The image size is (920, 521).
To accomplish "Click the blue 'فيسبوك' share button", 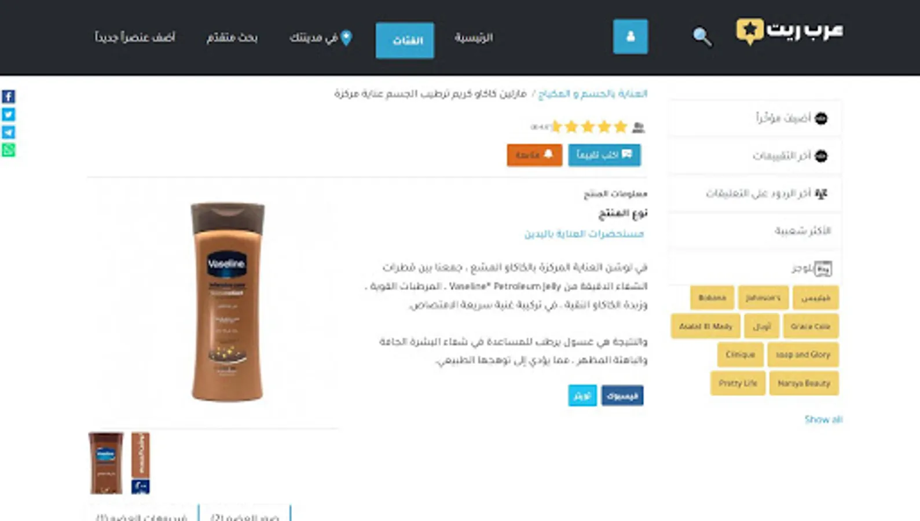I will coord(622,395).
